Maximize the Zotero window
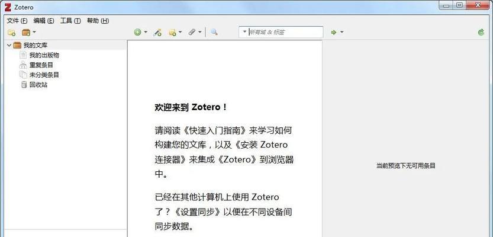493x237 pixels. [x=459, y=5]
